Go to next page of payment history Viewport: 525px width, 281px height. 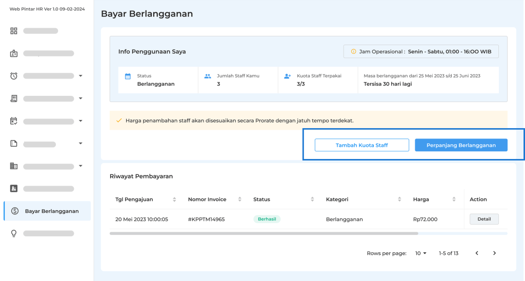click(495, 253)
